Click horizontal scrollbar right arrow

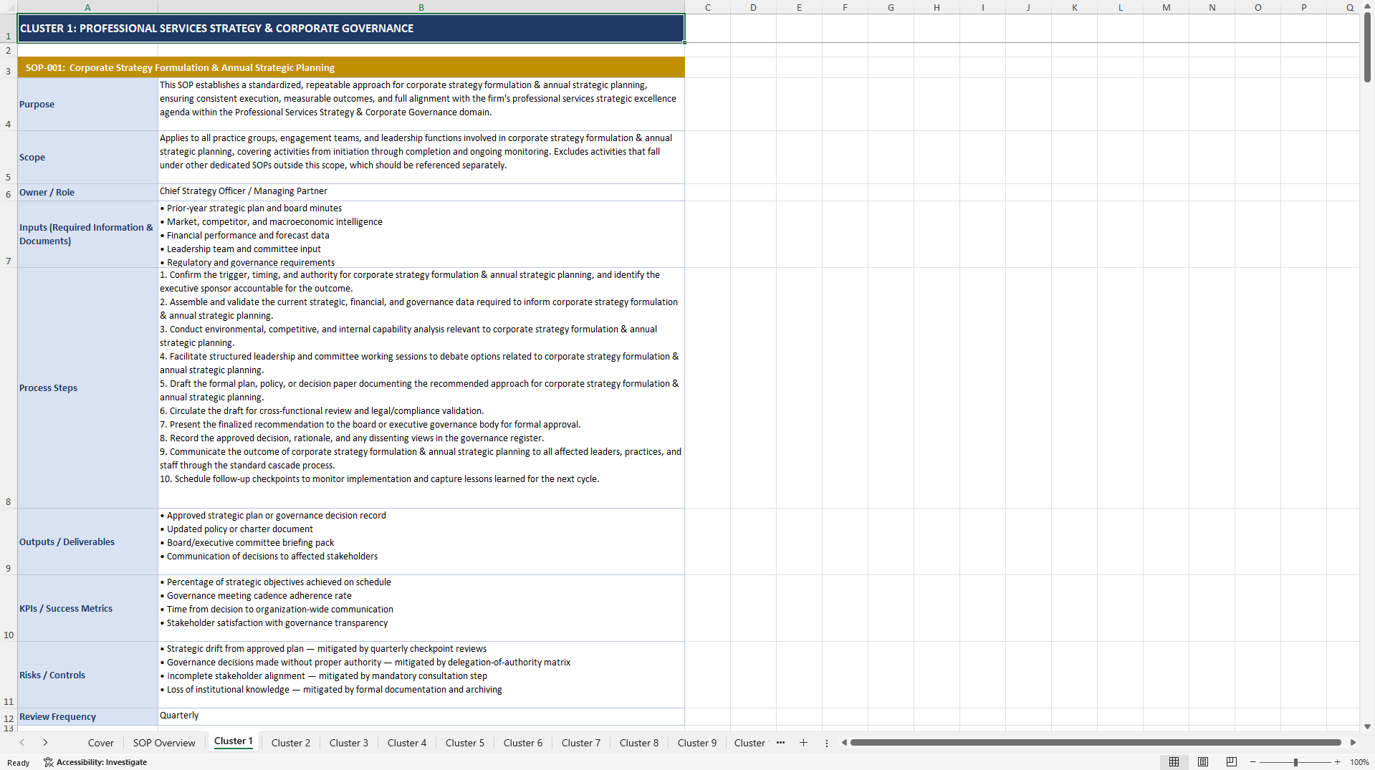[1353, 743]
